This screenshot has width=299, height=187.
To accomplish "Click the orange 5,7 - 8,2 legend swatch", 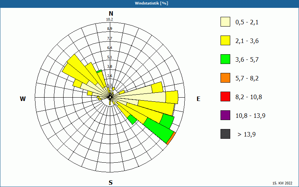I will tap(225, 78).
